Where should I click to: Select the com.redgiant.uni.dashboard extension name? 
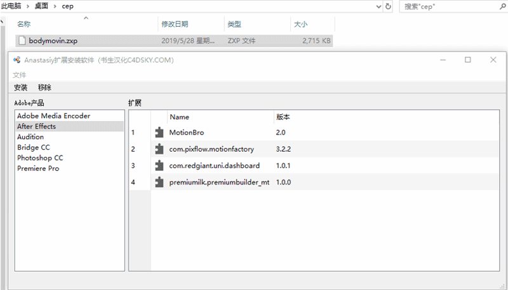pyautogui.click(x=215, y=166)
